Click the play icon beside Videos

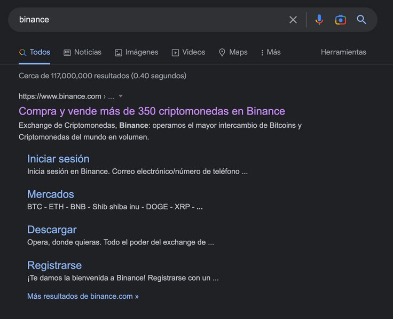tap(175, 52)
